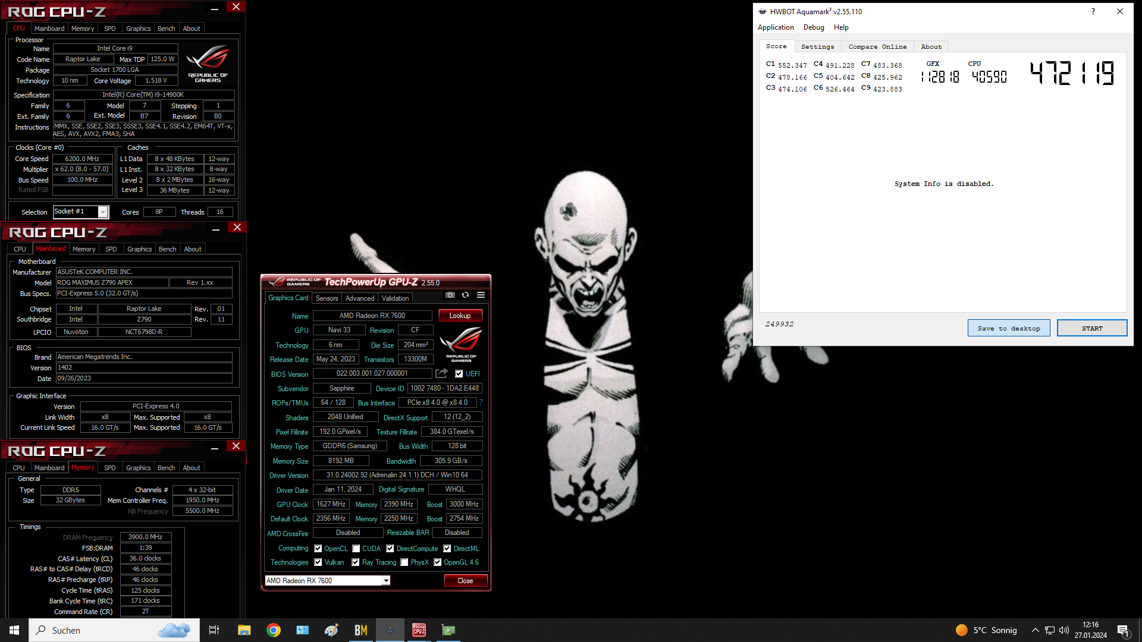Switch to the Settings tab in Aquamark
1142x642 pixels.
[817, 46]
